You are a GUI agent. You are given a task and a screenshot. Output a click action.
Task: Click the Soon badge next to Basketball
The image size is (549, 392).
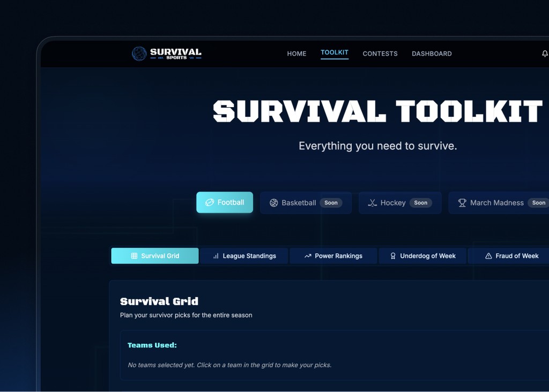331,203
